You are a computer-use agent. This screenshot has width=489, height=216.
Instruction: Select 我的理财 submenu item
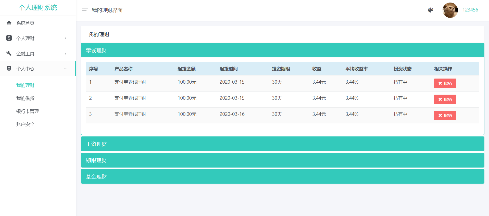tap(25, 85)
